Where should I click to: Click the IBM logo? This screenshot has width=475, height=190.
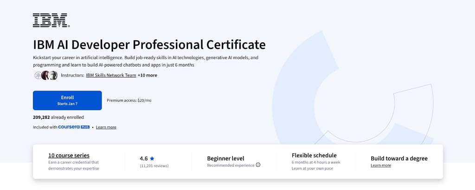click(51, 20)
